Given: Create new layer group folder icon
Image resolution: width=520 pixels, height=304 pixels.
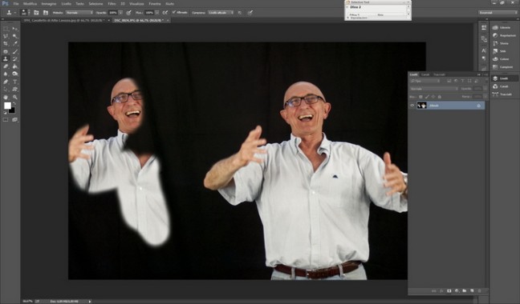Looking at the screenshot, I should [x=465, y=290].
